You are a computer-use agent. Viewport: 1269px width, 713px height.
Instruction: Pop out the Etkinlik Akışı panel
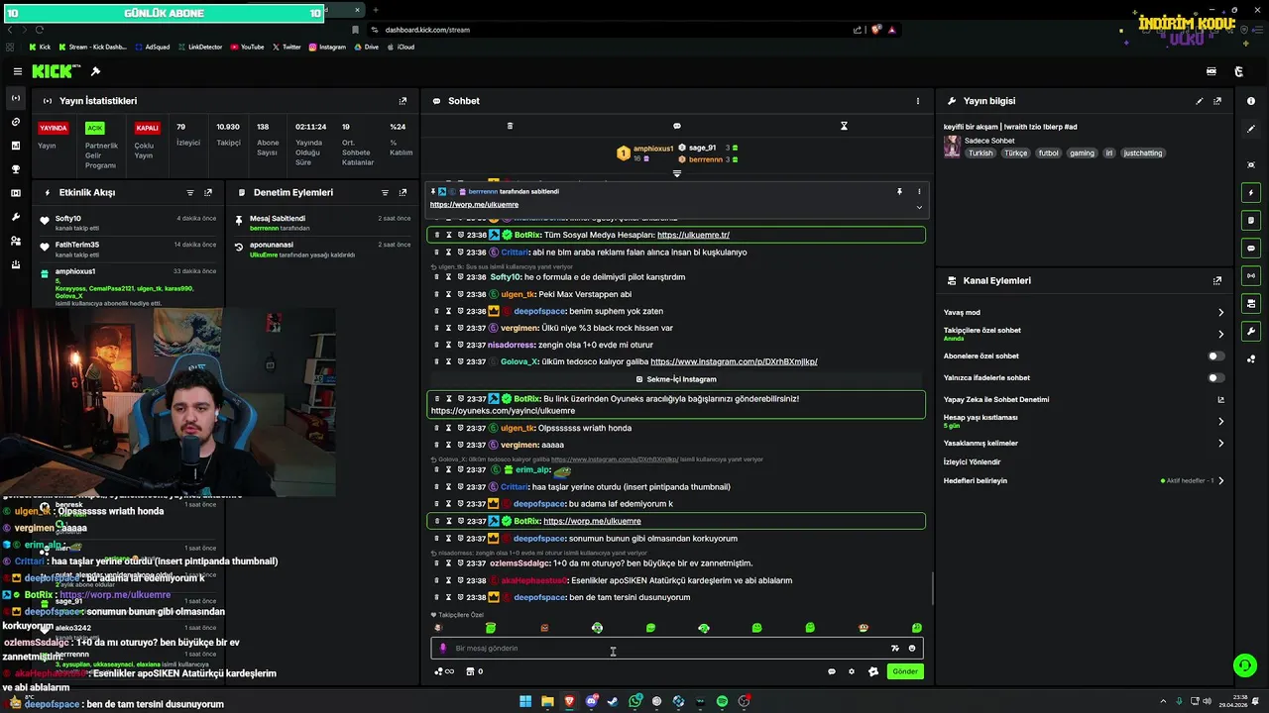(x=208, y=192)
